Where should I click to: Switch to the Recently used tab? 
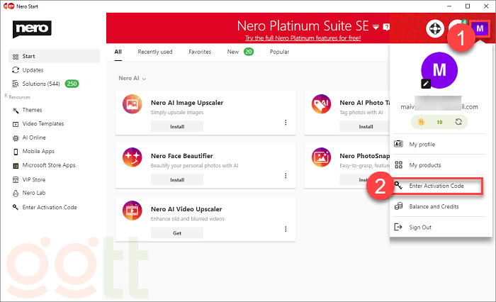pyautogui.click(x=154, y=52)
